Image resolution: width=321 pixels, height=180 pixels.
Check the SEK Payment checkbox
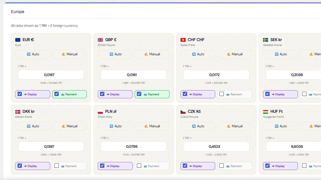click(x=304, y=94)
